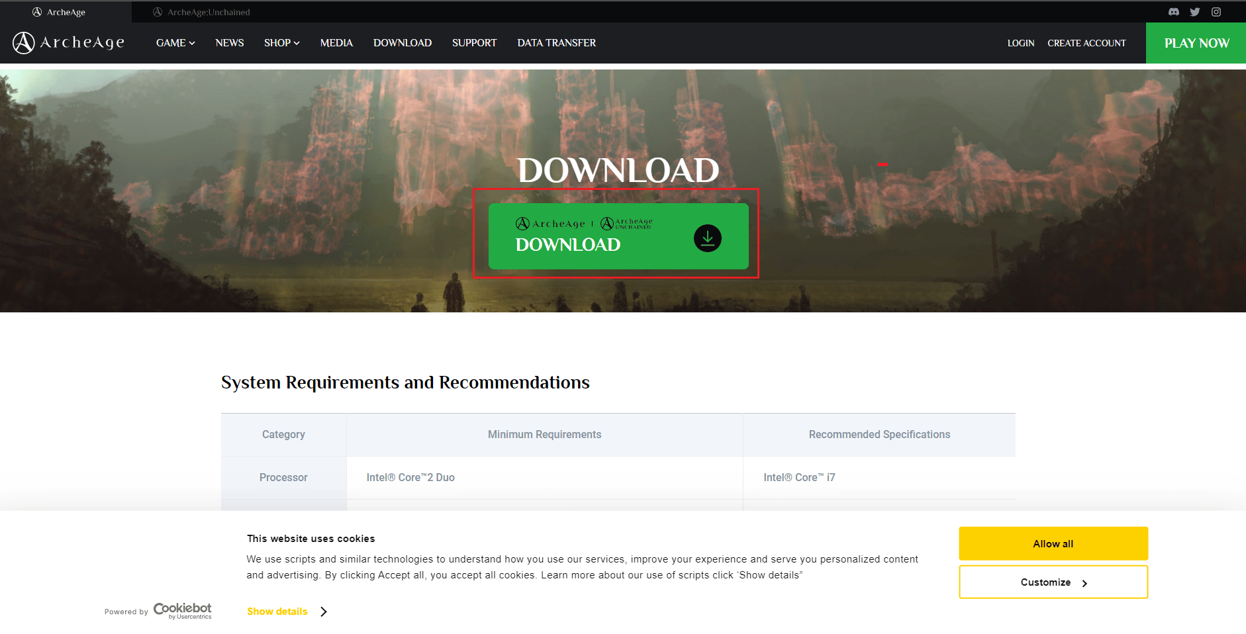Click the LOGIN link
The image size is (1246, 634).
[x=1021, y=43]
